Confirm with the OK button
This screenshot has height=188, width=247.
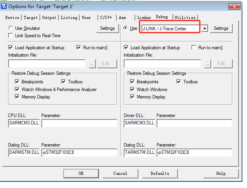coord(81,174)
